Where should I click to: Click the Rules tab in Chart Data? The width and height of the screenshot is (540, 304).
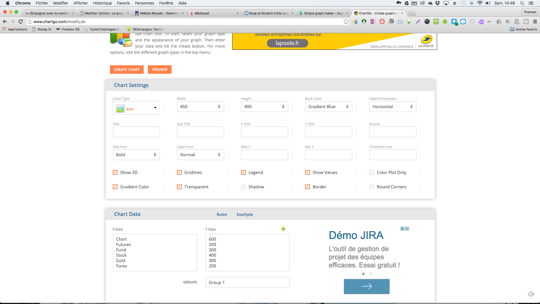[222, 214]
